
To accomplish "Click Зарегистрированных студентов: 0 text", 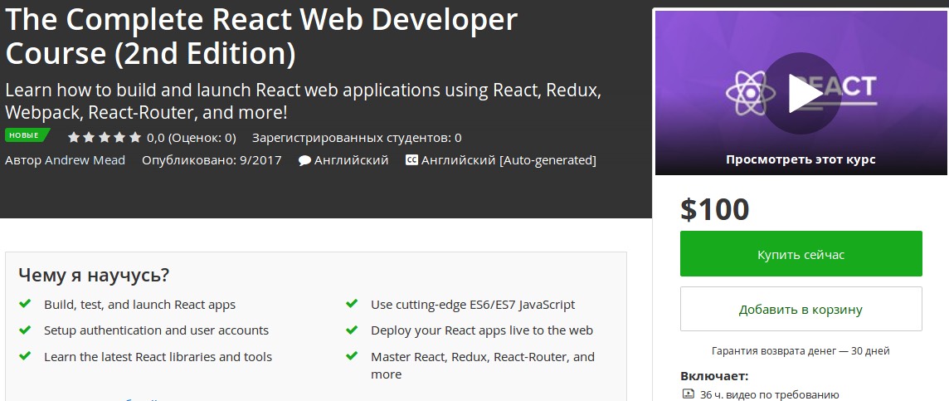I will pyautogui.click(x=357, y=138).
